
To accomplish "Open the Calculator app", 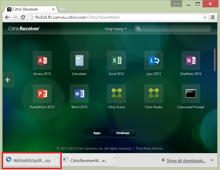I will pyautogui.click(x=79, y=60).
